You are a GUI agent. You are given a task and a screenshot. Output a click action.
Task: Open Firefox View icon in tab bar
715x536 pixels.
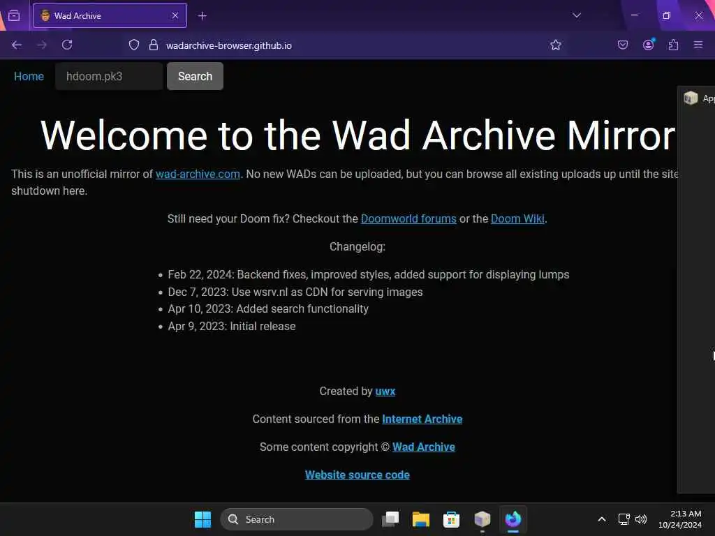point(14,16)
